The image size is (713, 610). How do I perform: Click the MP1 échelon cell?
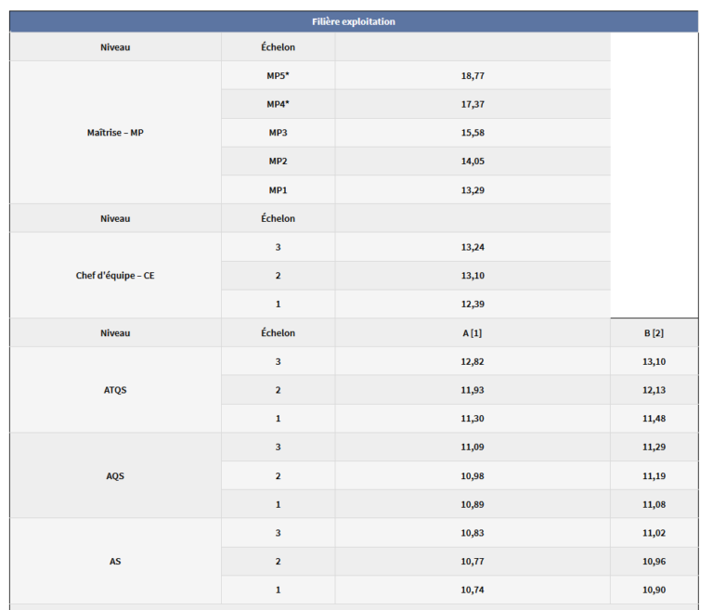pyautogui.click(x=279, y=189)
